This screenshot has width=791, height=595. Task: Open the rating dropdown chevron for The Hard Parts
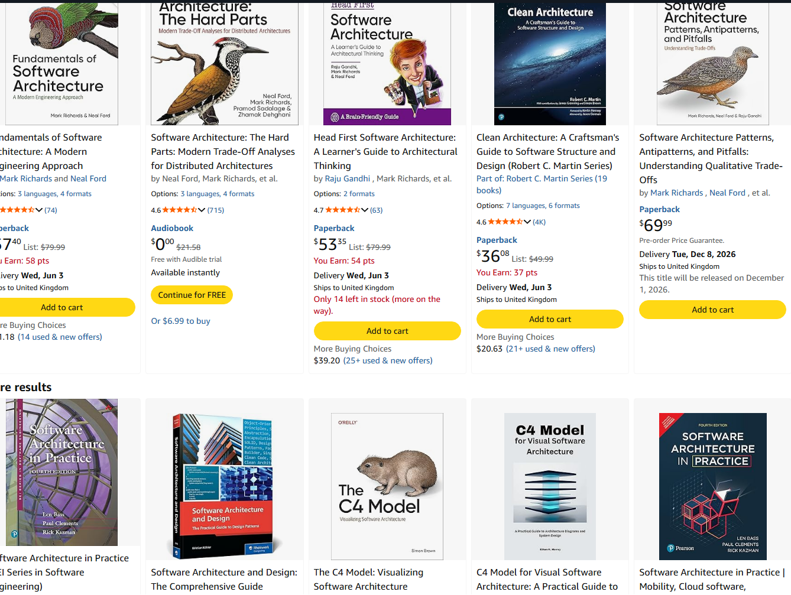pyautogui.click(x=202, y=210)
